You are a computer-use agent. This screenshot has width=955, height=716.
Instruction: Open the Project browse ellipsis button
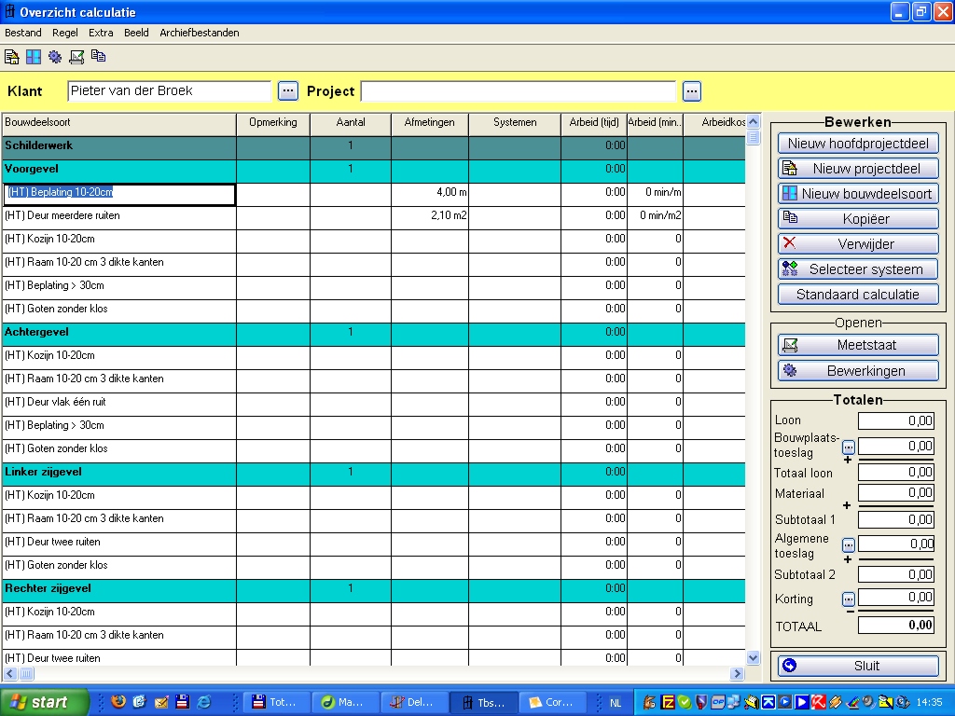[691, 90]
